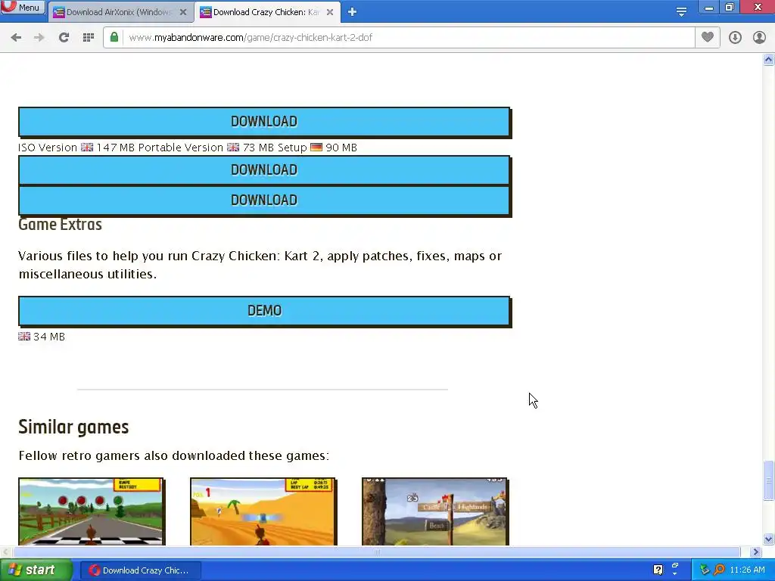Open the signpost Castle Highlands game thumbnail
The image size is (775, 581).
435,511
